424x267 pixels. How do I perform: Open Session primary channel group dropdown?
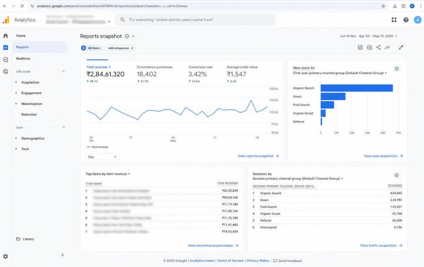point(298,178)
